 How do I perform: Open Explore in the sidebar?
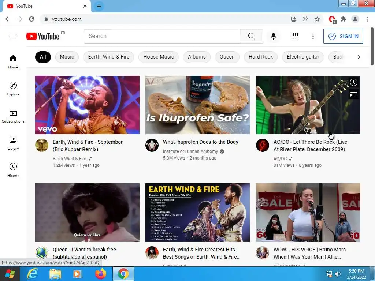tap(13, 89)
